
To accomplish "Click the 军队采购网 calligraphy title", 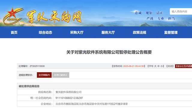I will coord(54,17).
